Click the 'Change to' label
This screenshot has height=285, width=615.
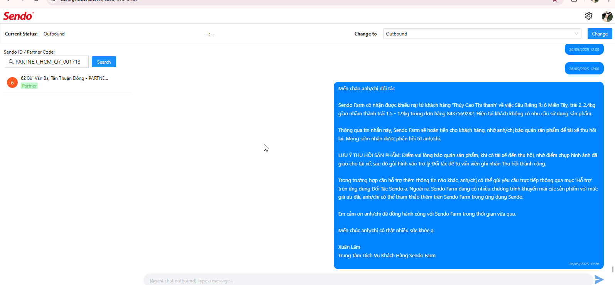tap(365, 34)
